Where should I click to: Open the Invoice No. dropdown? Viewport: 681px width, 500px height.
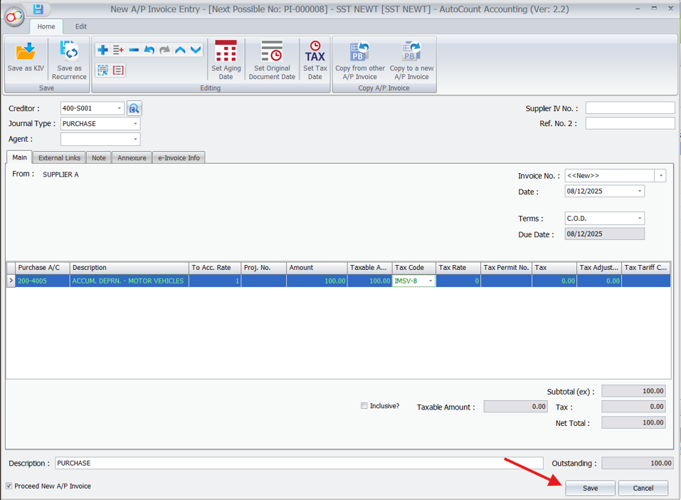click(660, 175)
